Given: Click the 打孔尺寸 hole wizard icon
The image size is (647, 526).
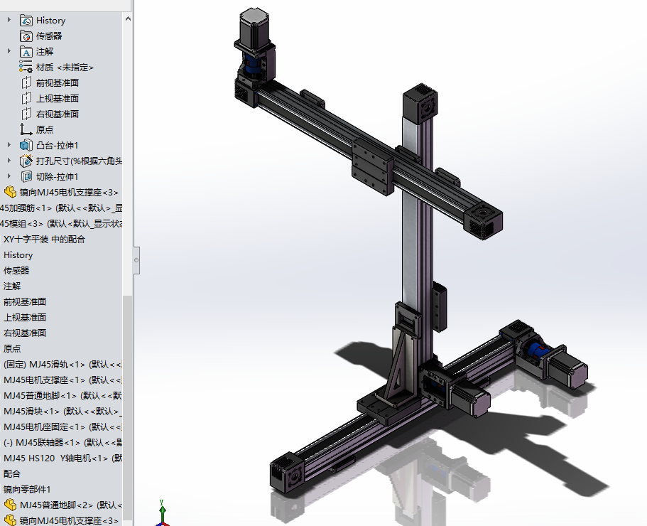Looking at the screenshot, I should coord(26,161).
